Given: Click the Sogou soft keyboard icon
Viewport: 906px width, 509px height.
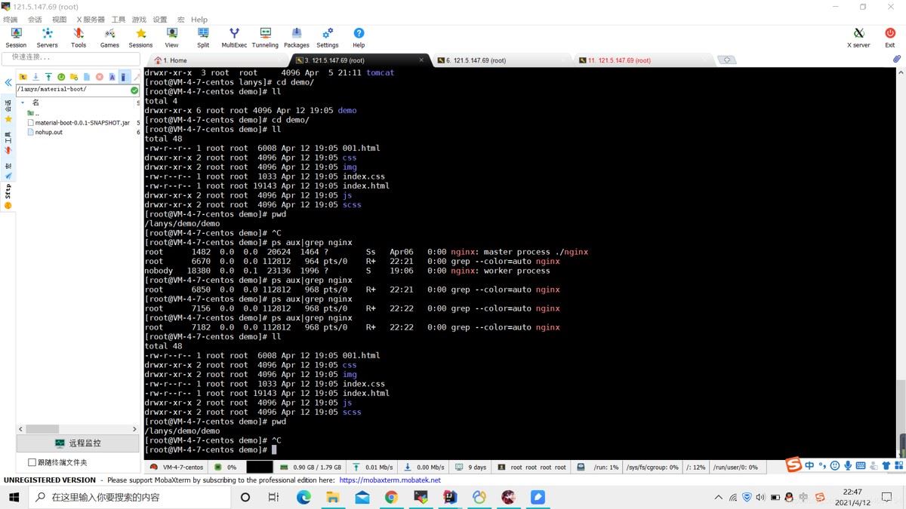Looking at the screenshot, I should [x=861, y=466].
